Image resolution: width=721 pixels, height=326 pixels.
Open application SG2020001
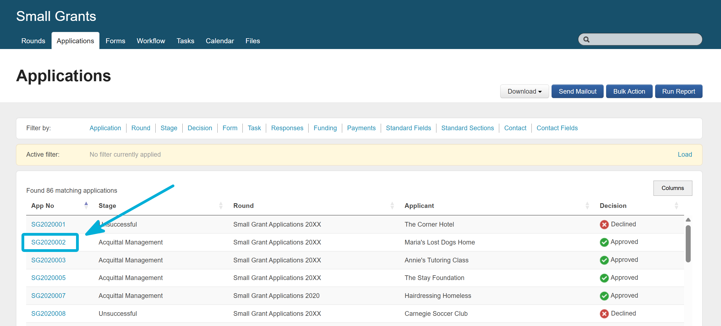click(48, 224)
